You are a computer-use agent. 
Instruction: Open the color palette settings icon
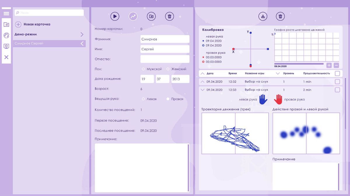click(x=6, y=35)
